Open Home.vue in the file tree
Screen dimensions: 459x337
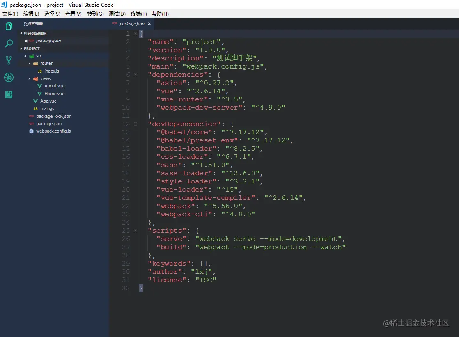click(55, 94)
